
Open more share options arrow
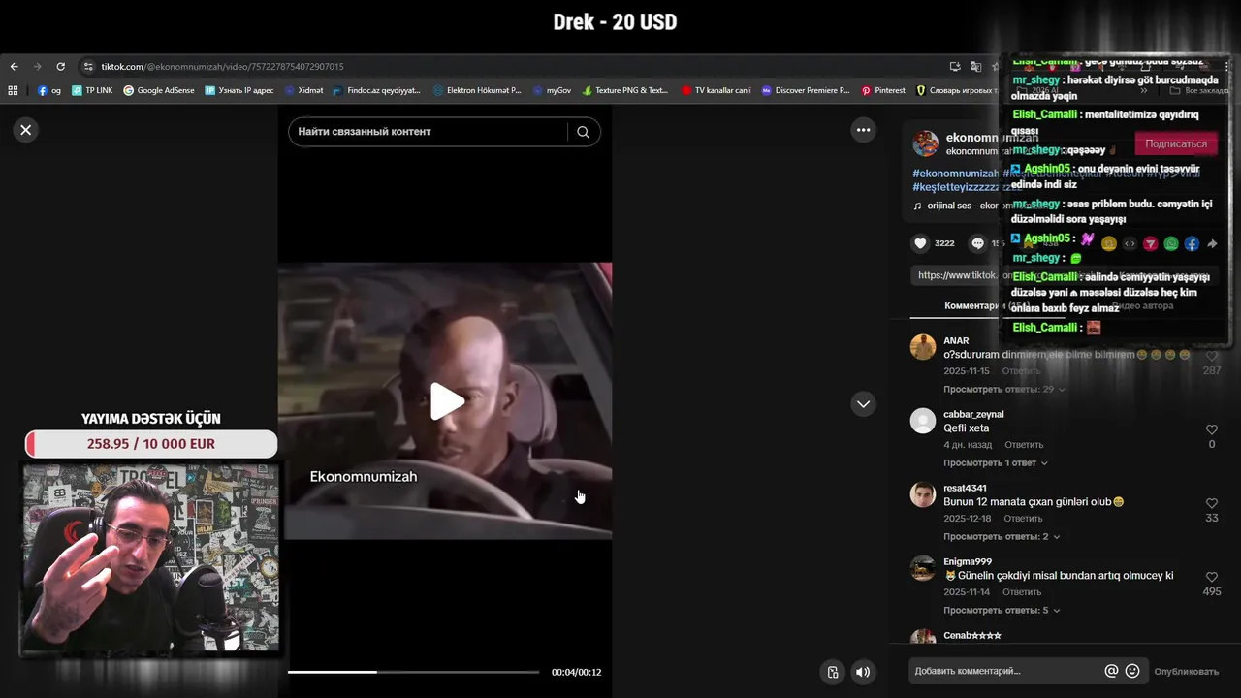(x=1212, y=244)
